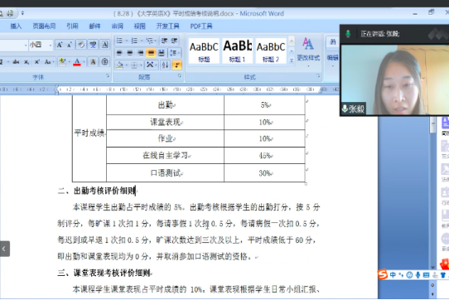Apply strikethrough formatting

(16, 62)
